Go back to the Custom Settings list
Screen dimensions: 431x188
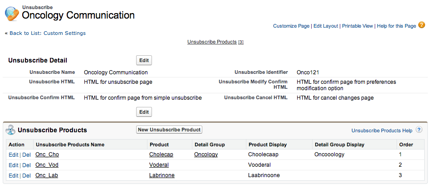pos(47,33)
